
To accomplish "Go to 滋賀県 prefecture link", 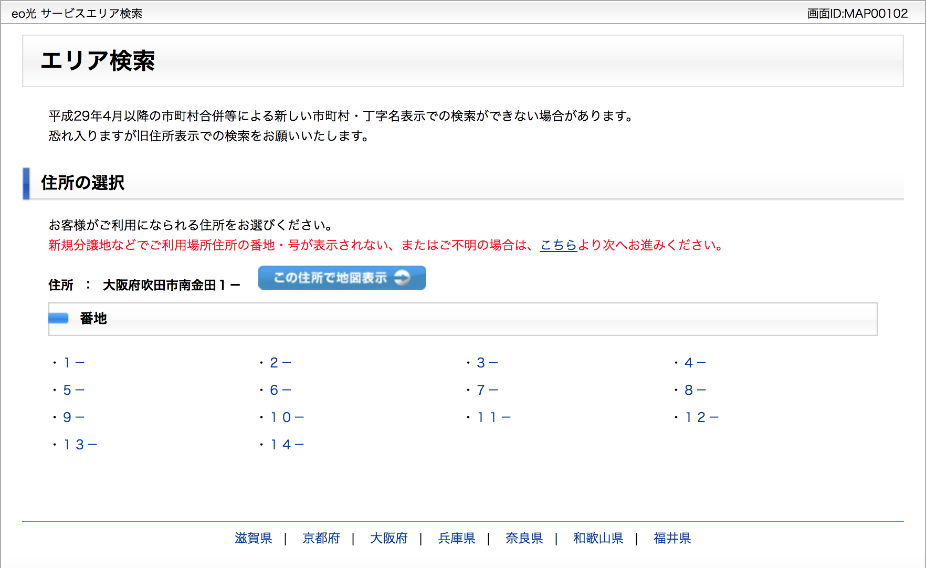I will coord(253,538).
